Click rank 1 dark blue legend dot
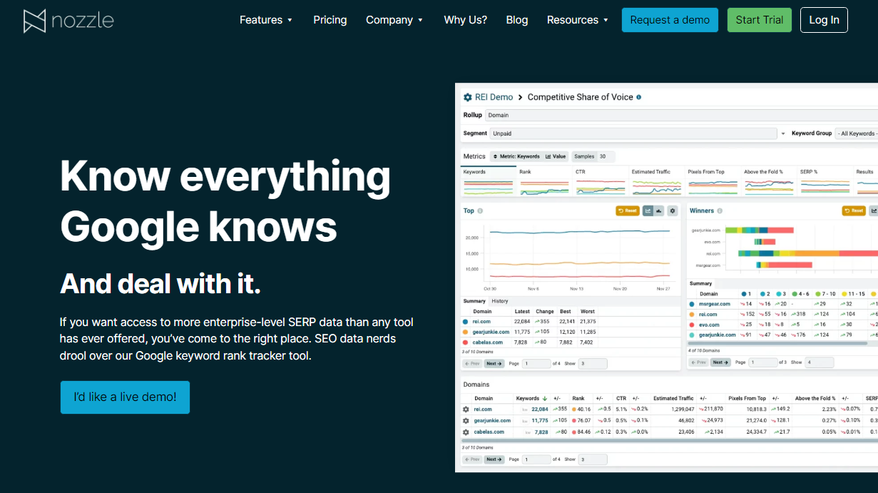 click(744, 293)
